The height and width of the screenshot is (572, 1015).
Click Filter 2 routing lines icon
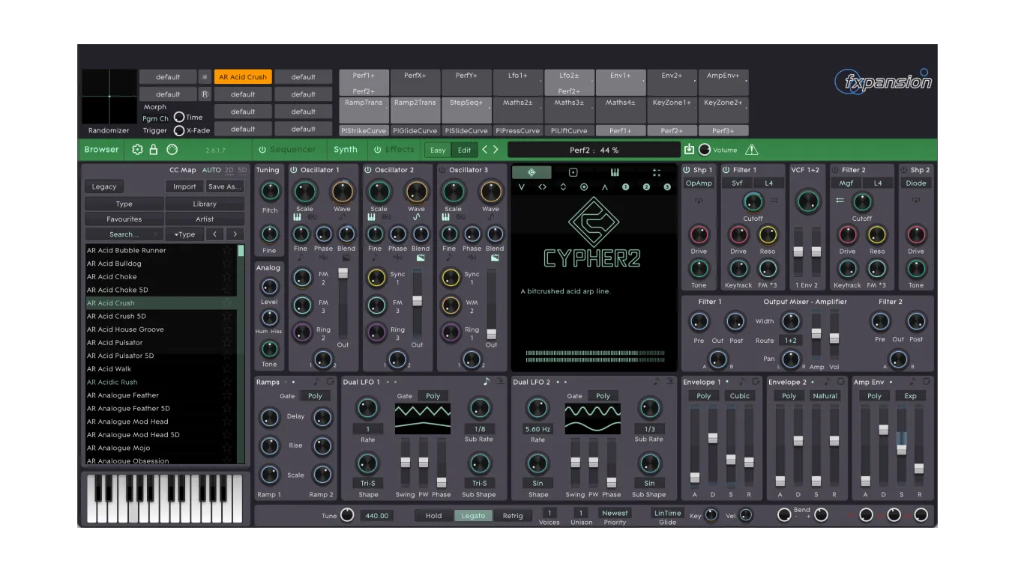coord(840,201)
